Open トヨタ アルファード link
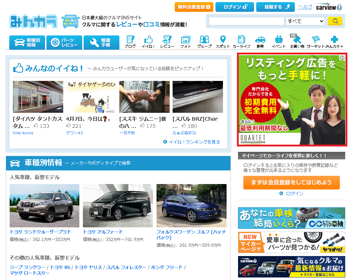352x280 pixels. pos(103,232)
